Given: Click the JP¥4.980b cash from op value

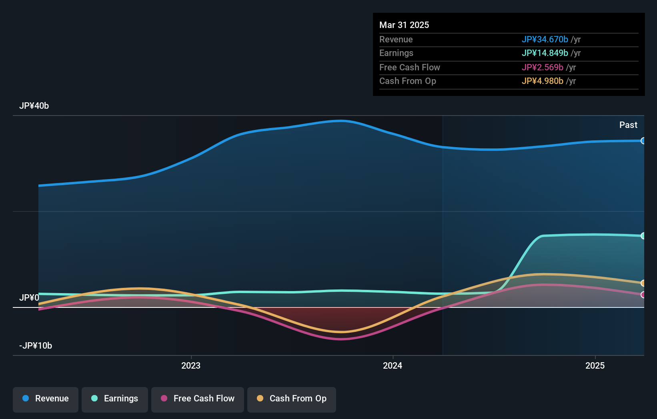Looking at the screenshot, I should tap(543, 81).
